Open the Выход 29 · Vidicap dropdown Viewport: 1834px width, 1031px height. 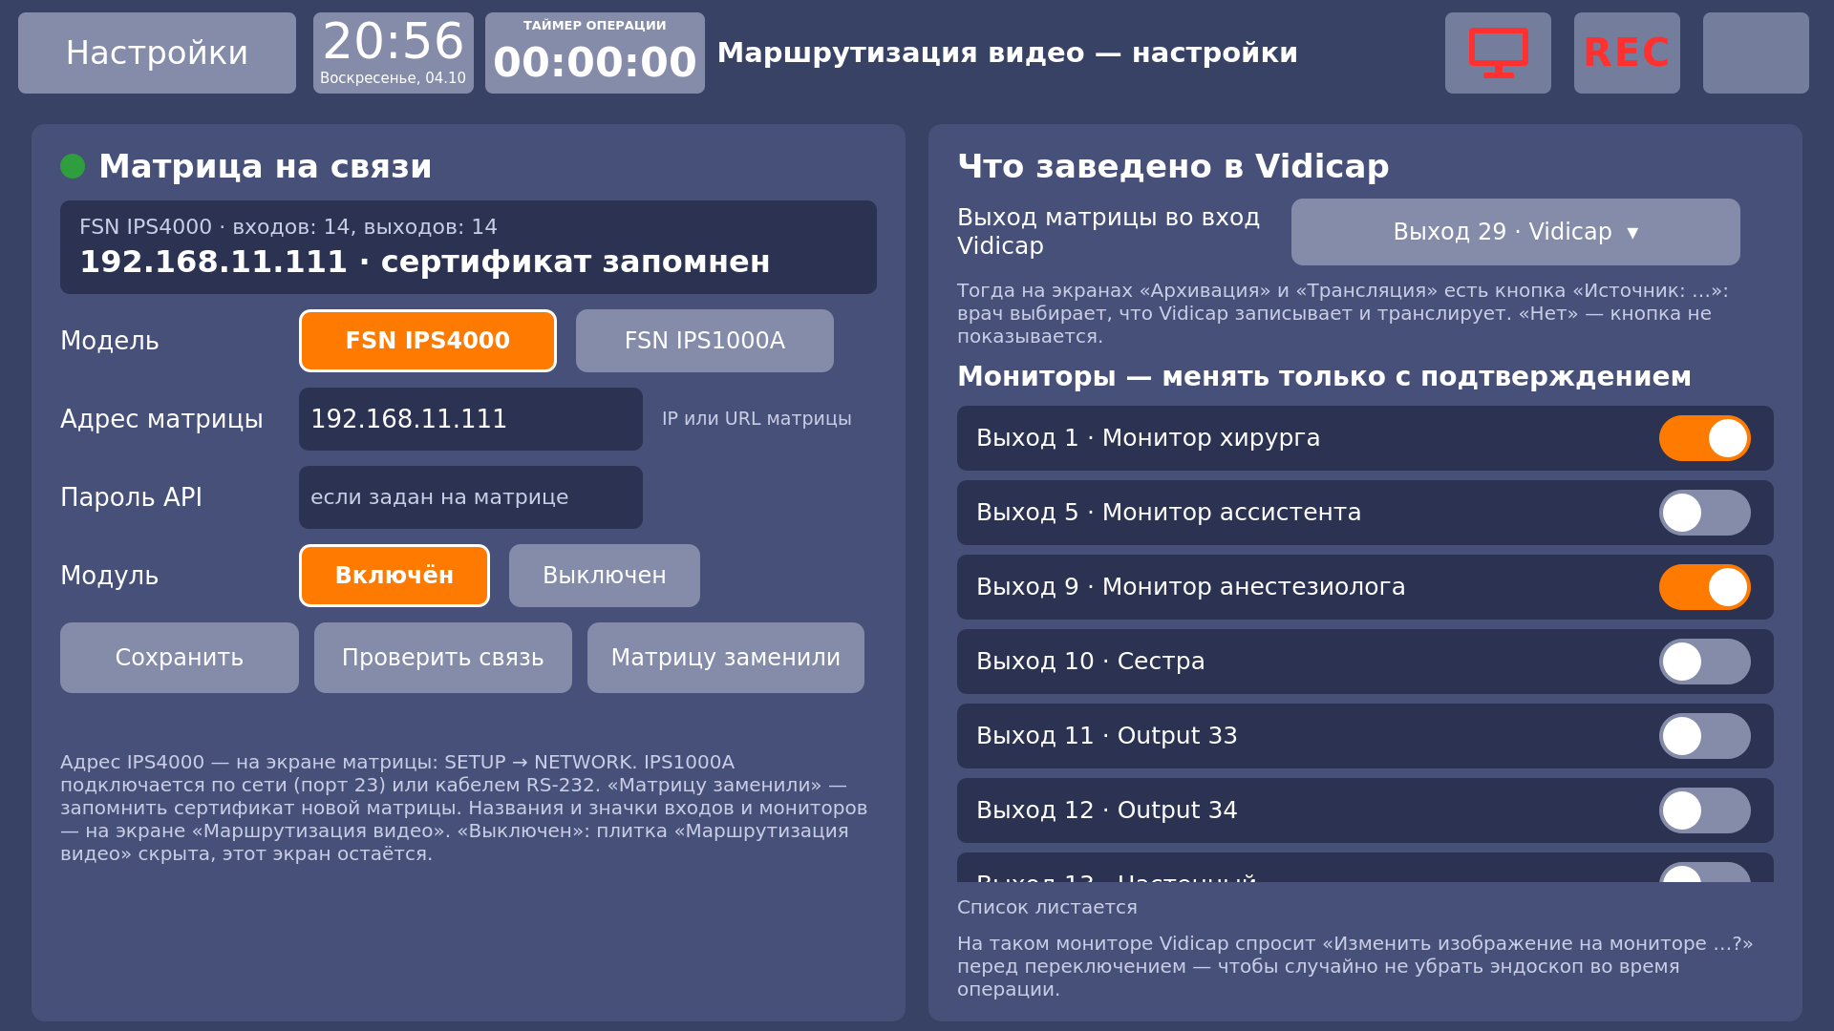coord(1516,232)
